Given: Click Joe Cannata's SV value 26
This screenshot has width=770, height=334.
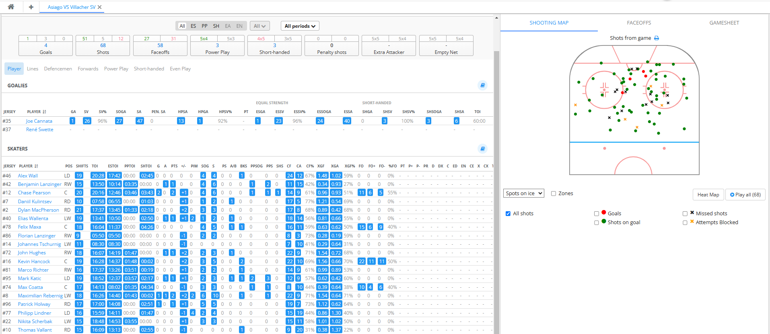Looking at the screenshot, I should pyautogui.click(x=87, y=121).
